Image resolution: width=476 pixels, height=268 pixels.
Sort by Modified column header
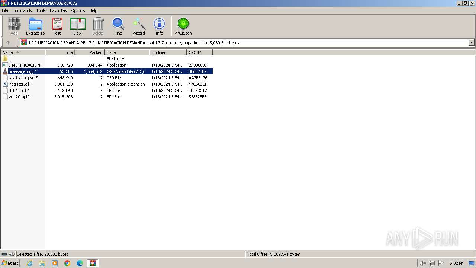tap(168, 52)
